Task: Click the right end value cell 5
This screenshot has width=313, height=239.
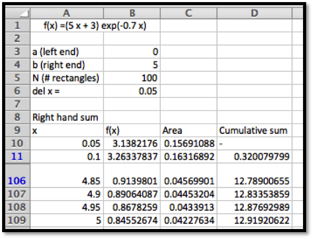Action: (x=132, y=65)
